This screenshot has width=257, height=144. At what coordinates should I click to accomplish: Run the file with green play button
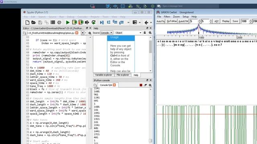tap(67, 22)
